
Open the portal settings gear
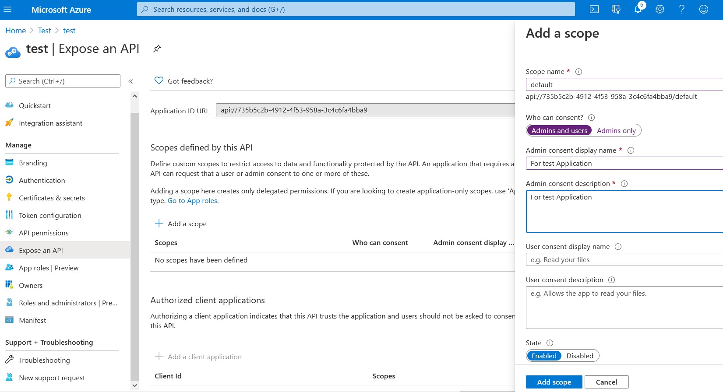click(x=660, y=9)
